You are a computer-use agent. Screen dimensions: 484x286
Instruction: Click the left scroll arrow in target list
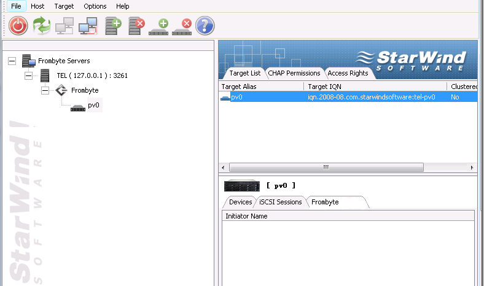[x=223, y=168]
